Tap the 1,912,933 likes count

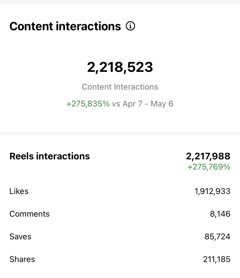(212, 191)
